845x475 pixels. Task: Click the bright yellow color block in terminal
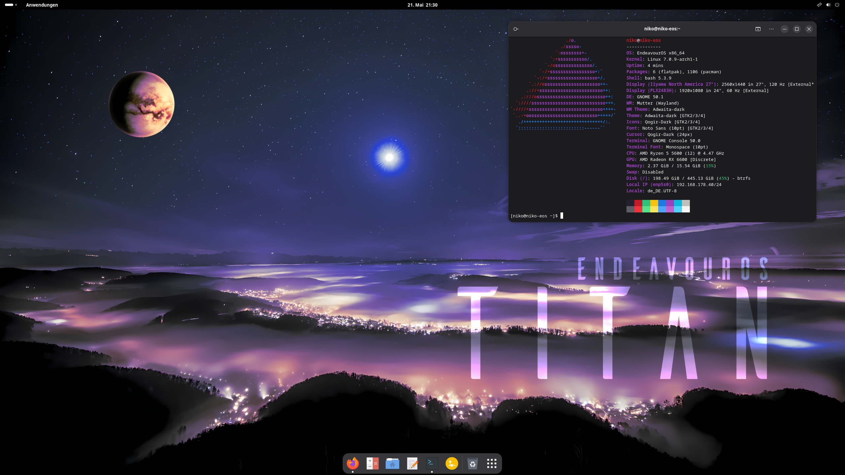click(654, 209)
